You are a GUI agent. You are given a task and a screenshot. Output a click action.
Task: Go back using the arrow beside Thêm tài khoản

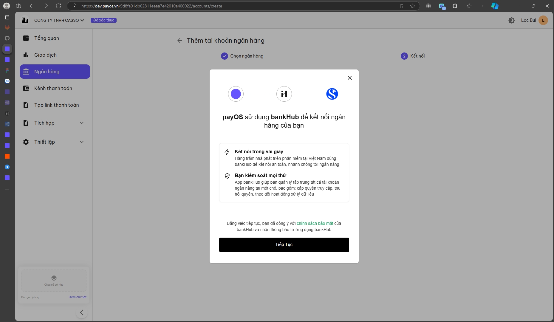(180, 41)
